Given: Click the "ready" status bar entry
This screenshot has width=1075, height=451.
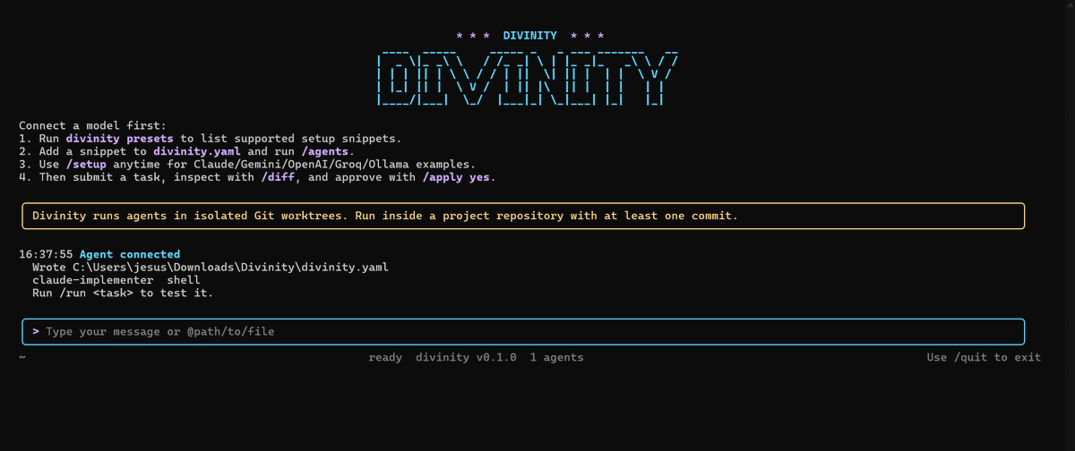Looking at the screenshot, I should tap(385, 357).
